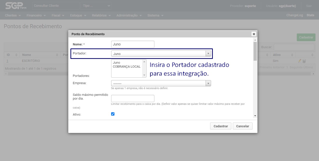Open the Portador dropdown
This screenshot has height=161, width=319.
[161, 54]
